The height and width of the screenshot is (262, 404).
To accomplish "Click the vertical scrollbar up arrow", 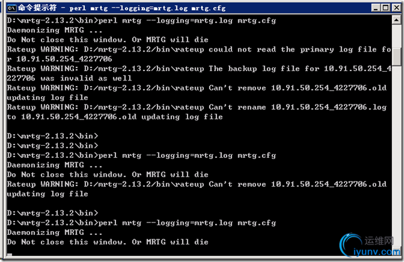I will coord(395,21).
